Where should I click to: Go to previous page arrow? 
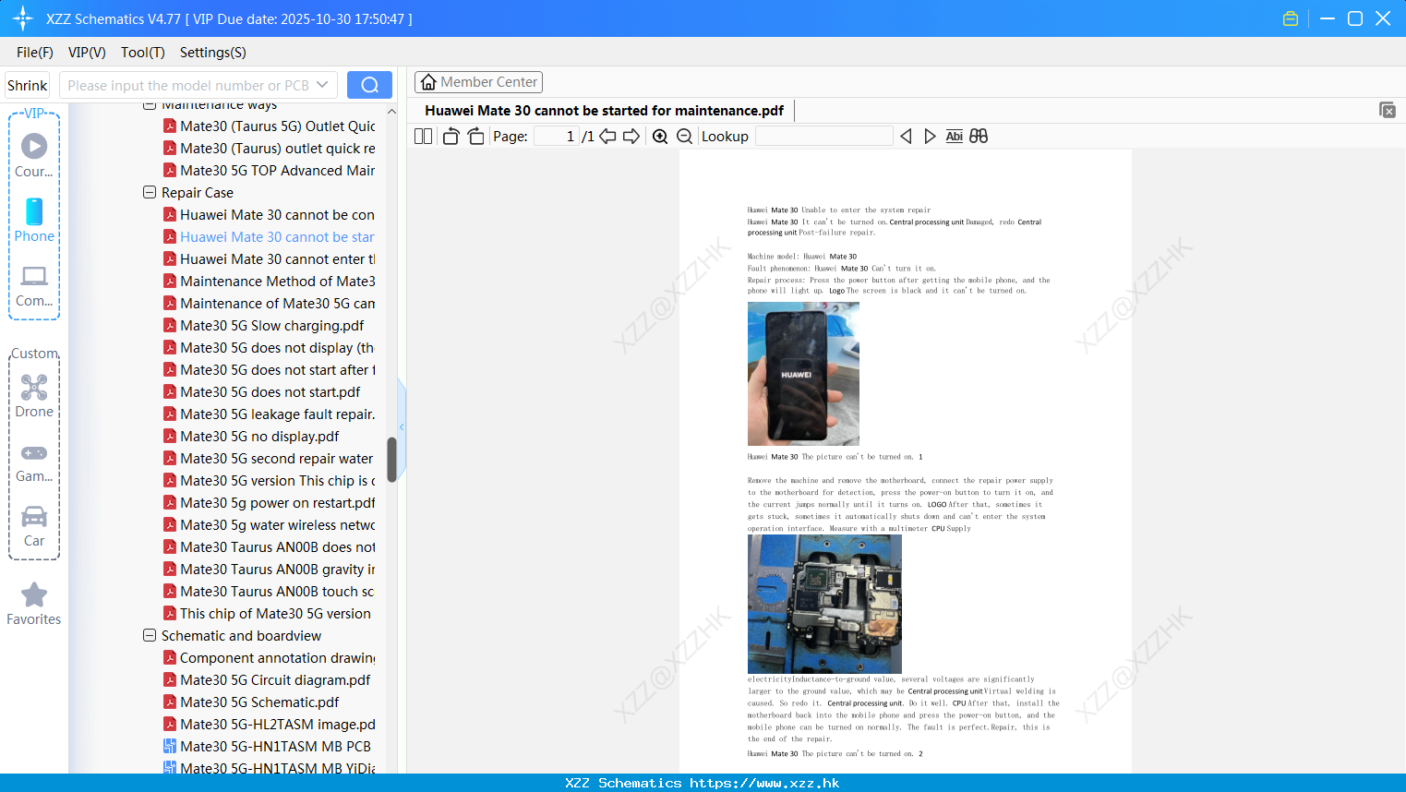click(607, 136)
